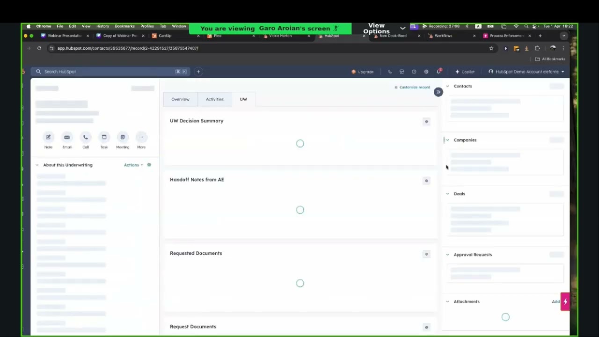Click the Note icon button
This screenshot has height=337, width=599.
coord(48,137)
